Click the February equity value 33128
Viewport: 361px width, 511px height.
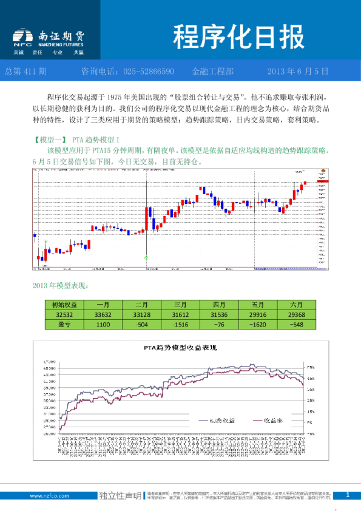click(x=142, y=315)
